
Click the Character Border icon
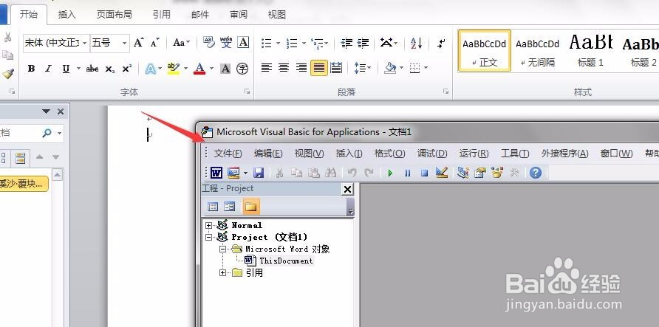point(243,42)
